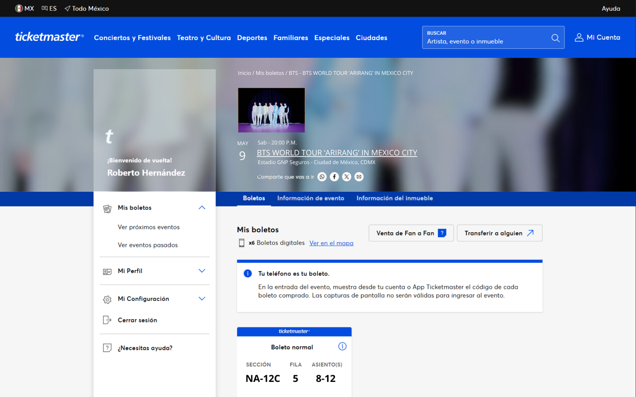Image resolution: width=636 pixels, height=397 pixels.
Task: Click Transferir a alguien button
Action: coord(499,233)
